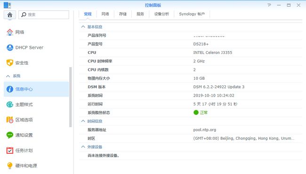306x174 pixels.
Task: Open the help question mark icon
Action: tap(269, 5)
